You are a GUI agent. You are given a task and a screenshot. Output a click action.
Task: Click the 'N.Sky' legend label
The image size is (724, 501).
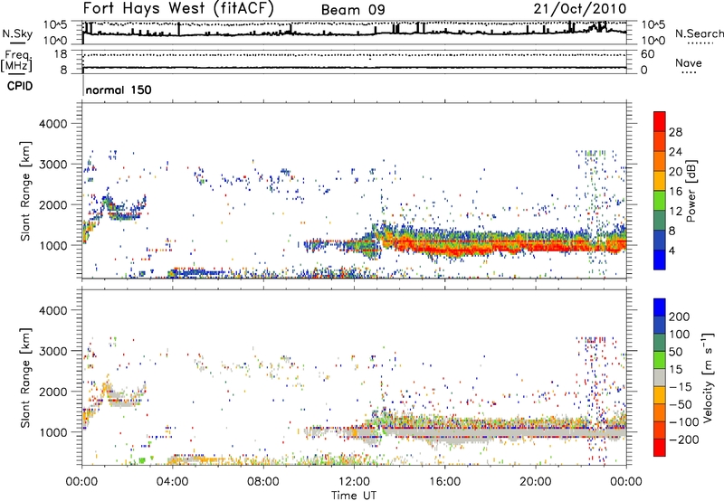17,33
